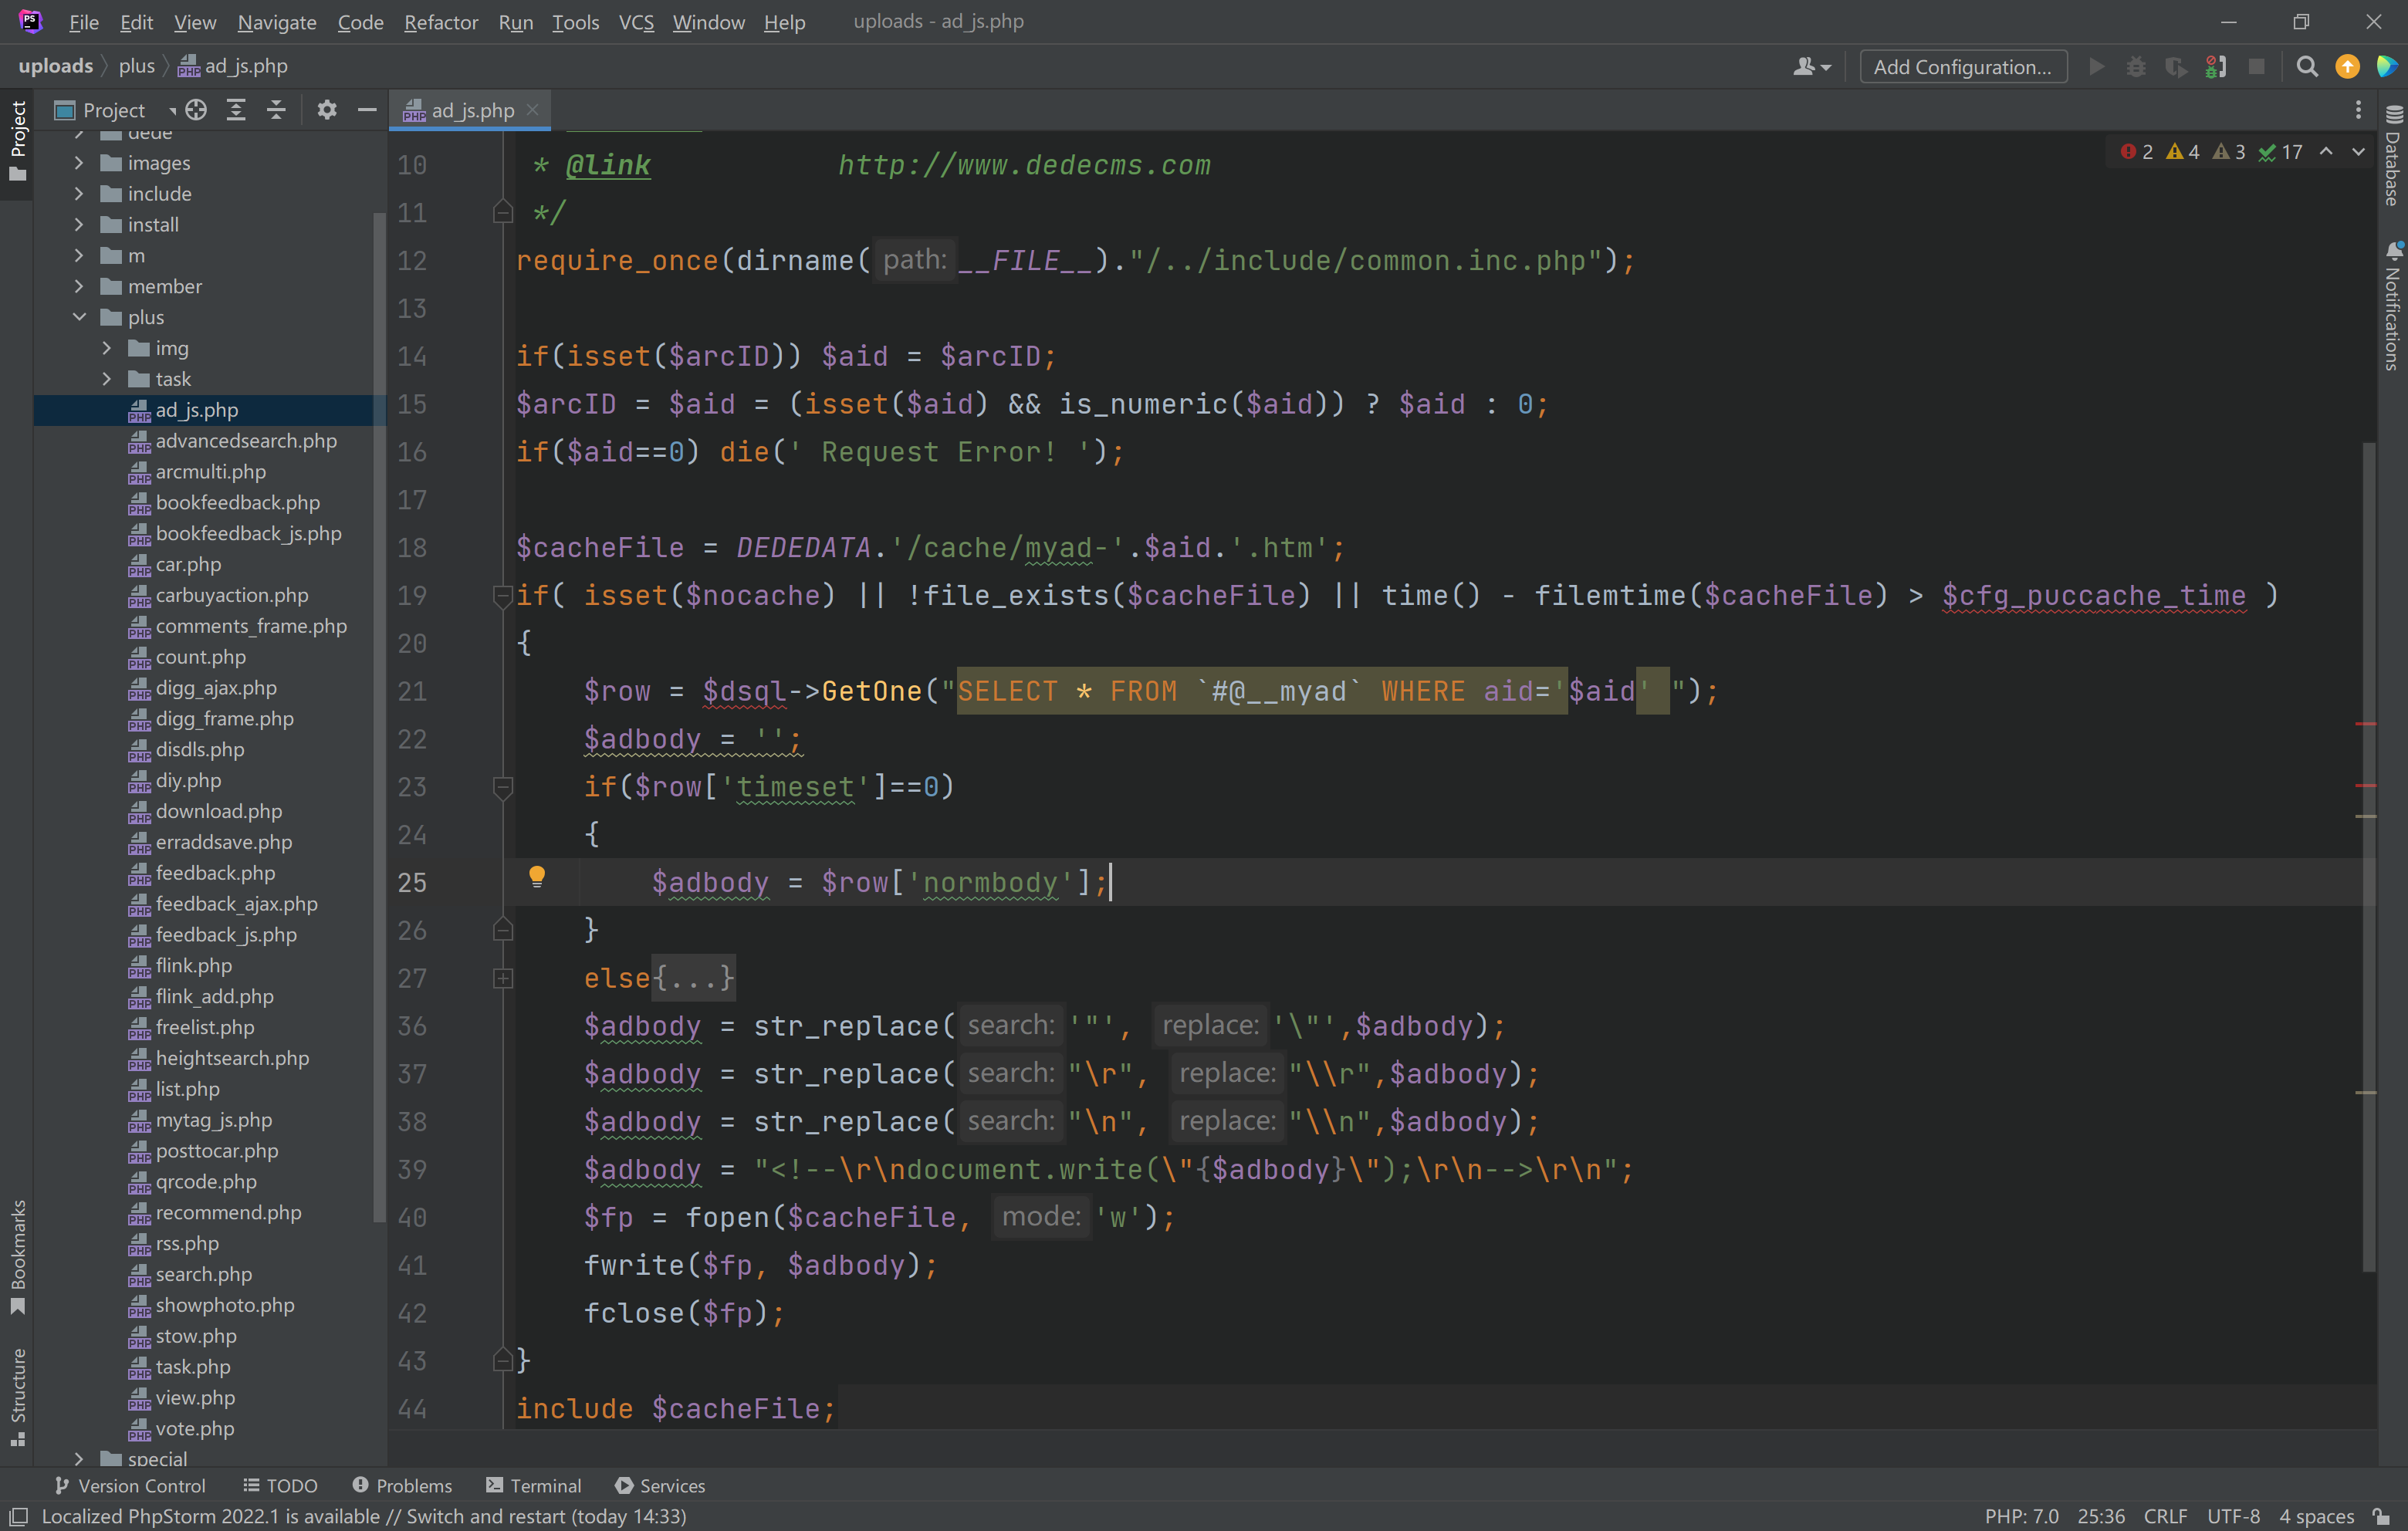Click the red error stripe marker on scrollbar
2408x1531 pixels.
tap(2365, 723)
